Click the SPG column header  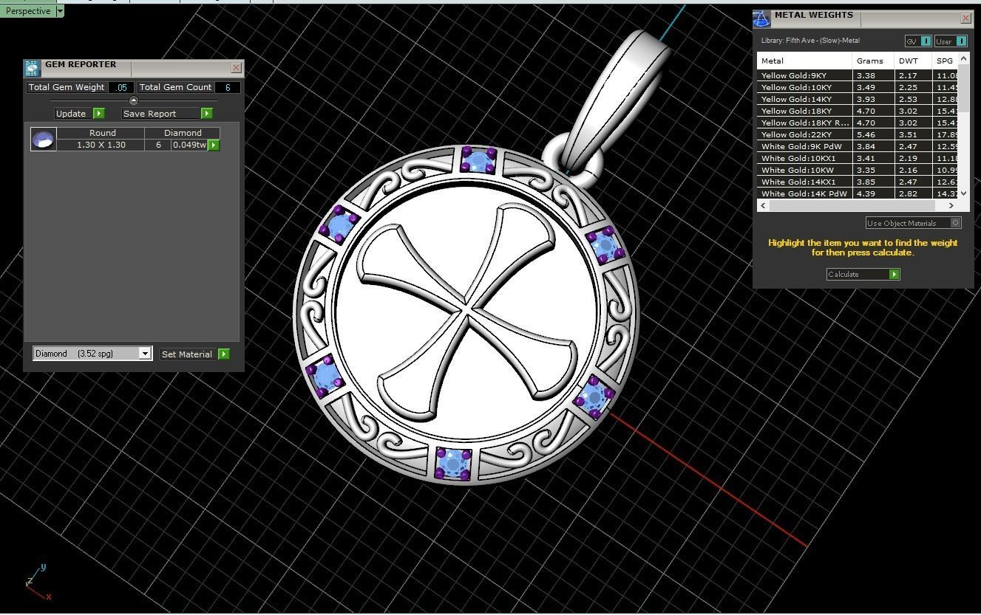(945, 61)
